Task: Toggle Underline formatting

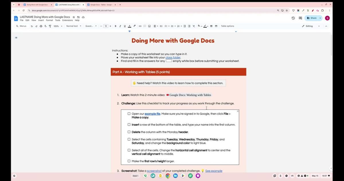Action: click(x=125, y=26)
